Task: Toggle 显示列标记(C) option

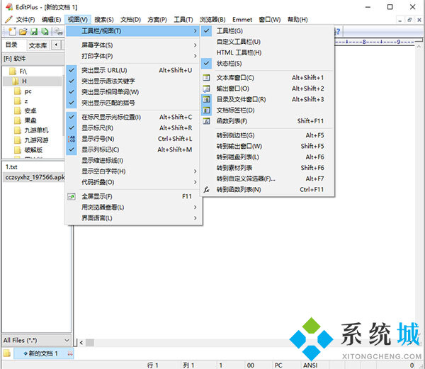Action: (x=134, y=149)
